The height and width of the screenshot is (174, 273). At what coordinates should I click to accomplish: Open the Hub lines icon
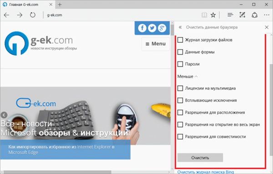[x=230, y=15]
